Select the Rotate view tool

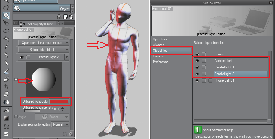click(6, 8)
